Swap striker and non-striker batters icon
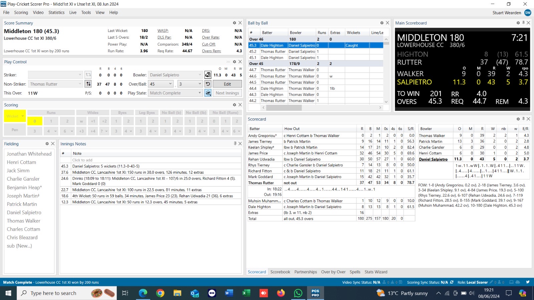 (x=88, y=84)
